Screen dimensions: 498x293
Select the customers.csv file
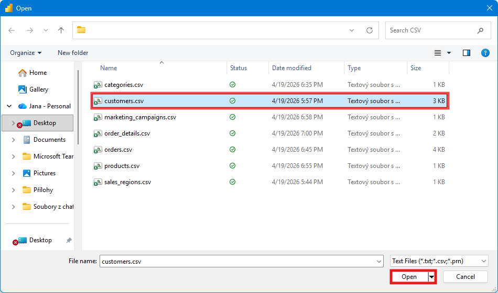(269, 101)
